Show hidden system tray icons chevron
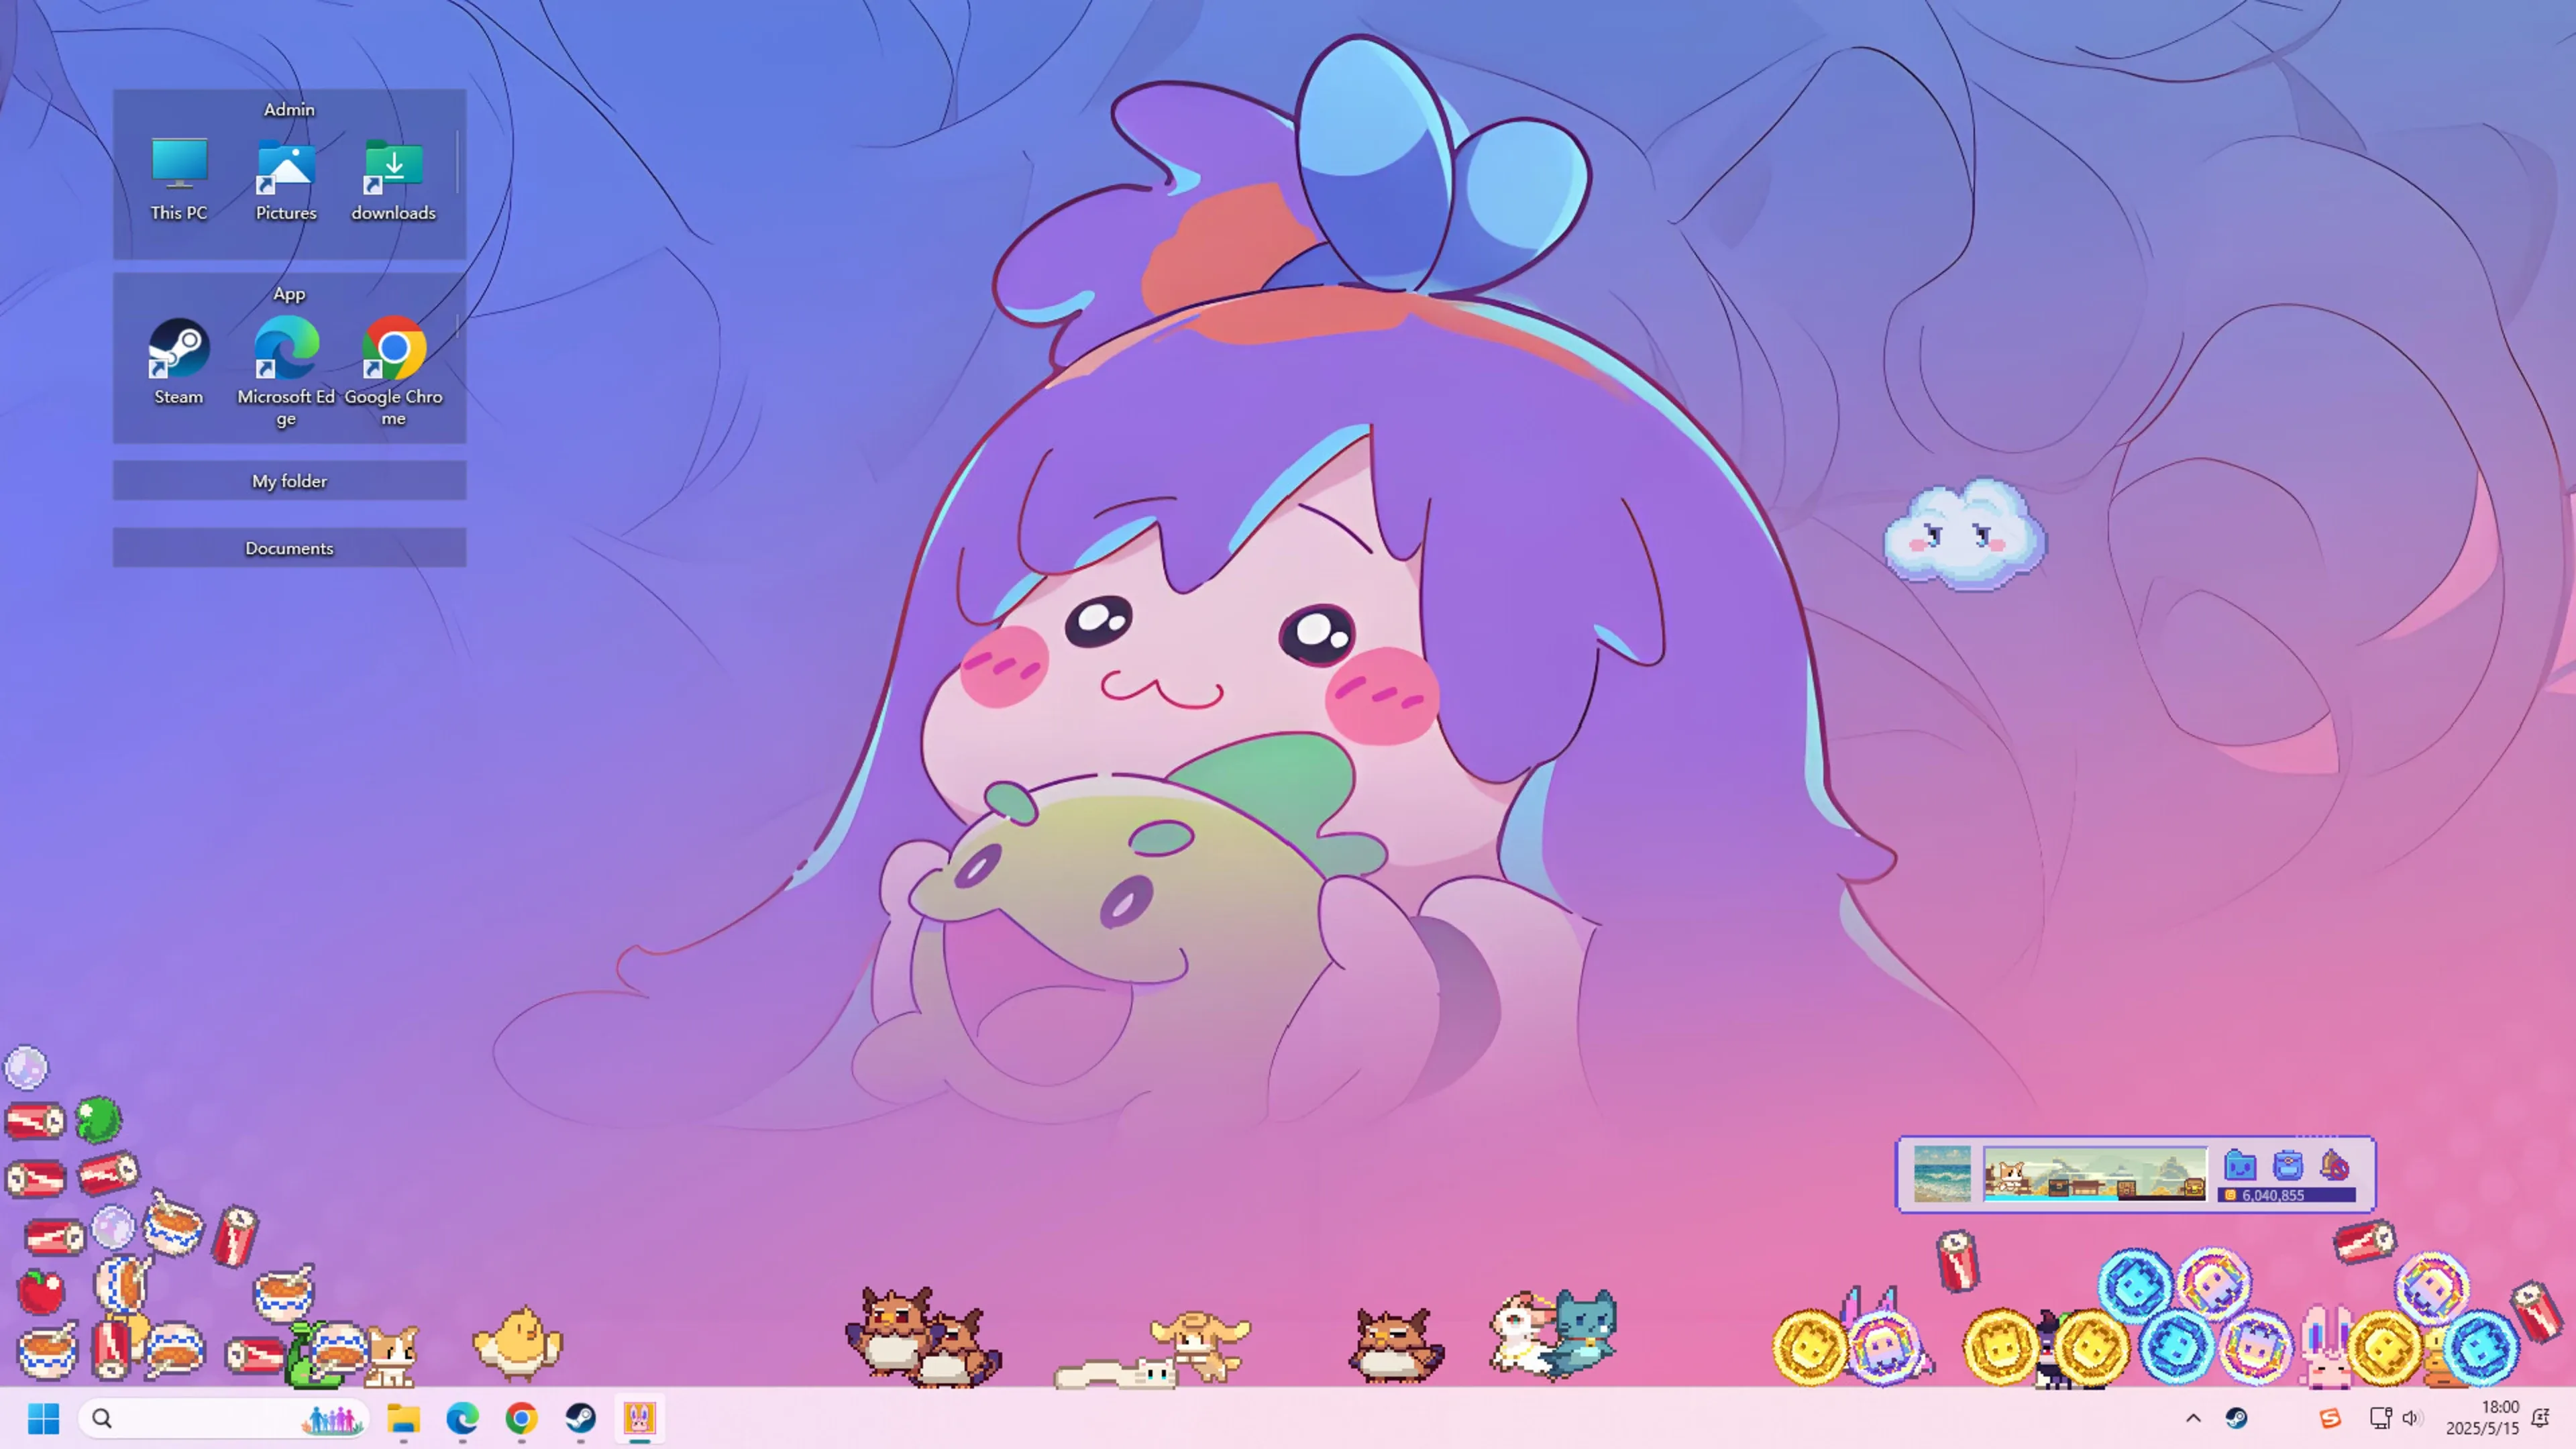 point(2193,1418)
